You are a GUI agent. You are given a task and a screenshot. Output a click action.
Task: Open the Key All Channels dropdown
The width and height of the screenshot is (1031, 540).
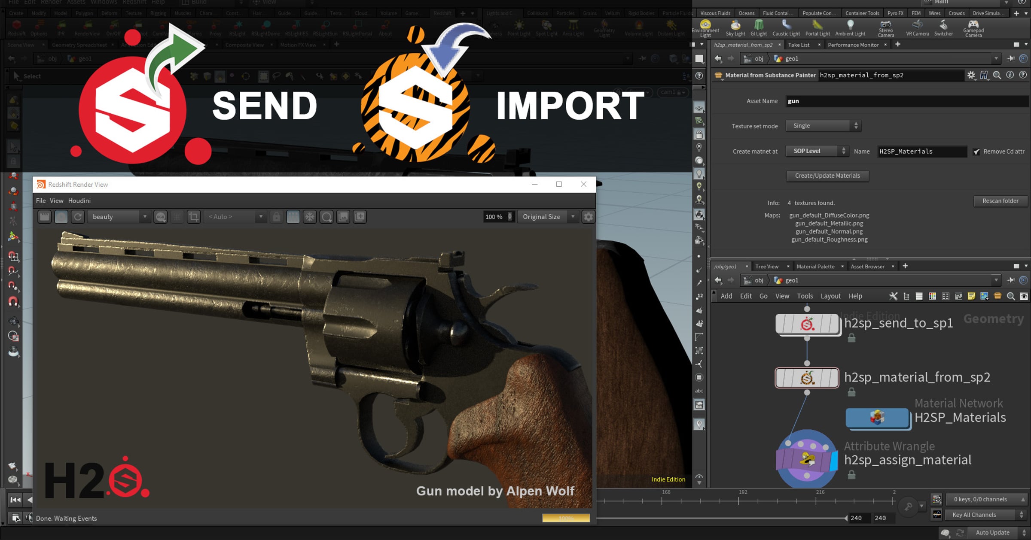coord(986,515)
